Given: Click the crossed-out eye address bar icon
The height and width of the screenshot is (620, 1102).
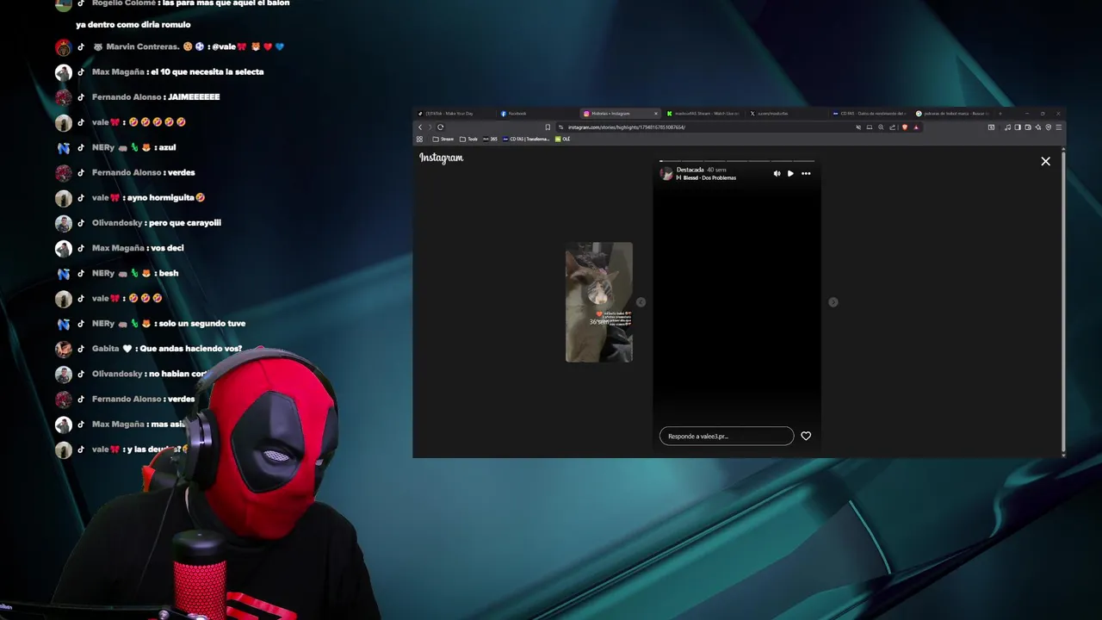Looking at the screenshot, I should point(858,127).
